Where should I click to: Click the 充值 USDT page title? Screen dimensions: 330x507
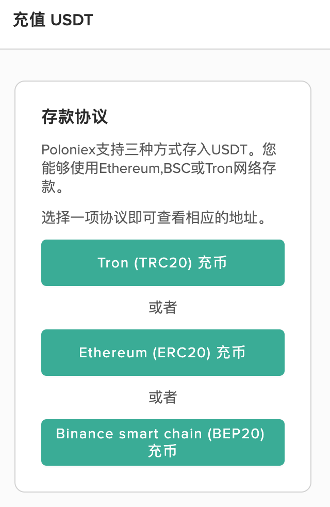(52, 19)
